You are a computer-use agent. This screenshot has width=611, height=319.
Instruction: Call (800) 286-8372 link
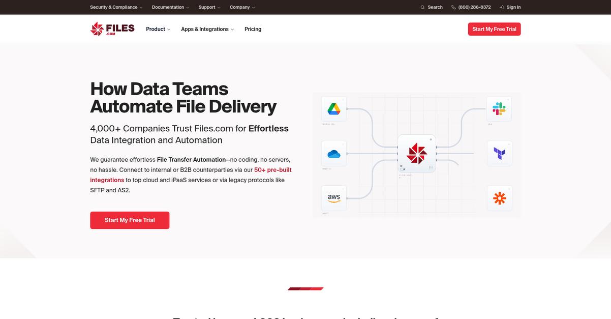(x=471, y=7)
